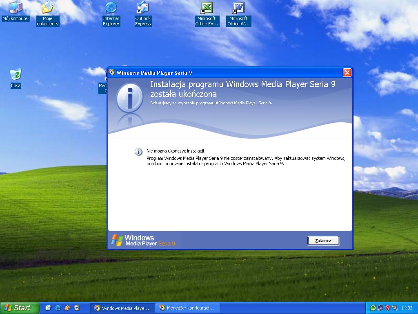Click the Zakończ button in the installer
Viewport: 418px width, 314px height.
[x=323, y=240]
